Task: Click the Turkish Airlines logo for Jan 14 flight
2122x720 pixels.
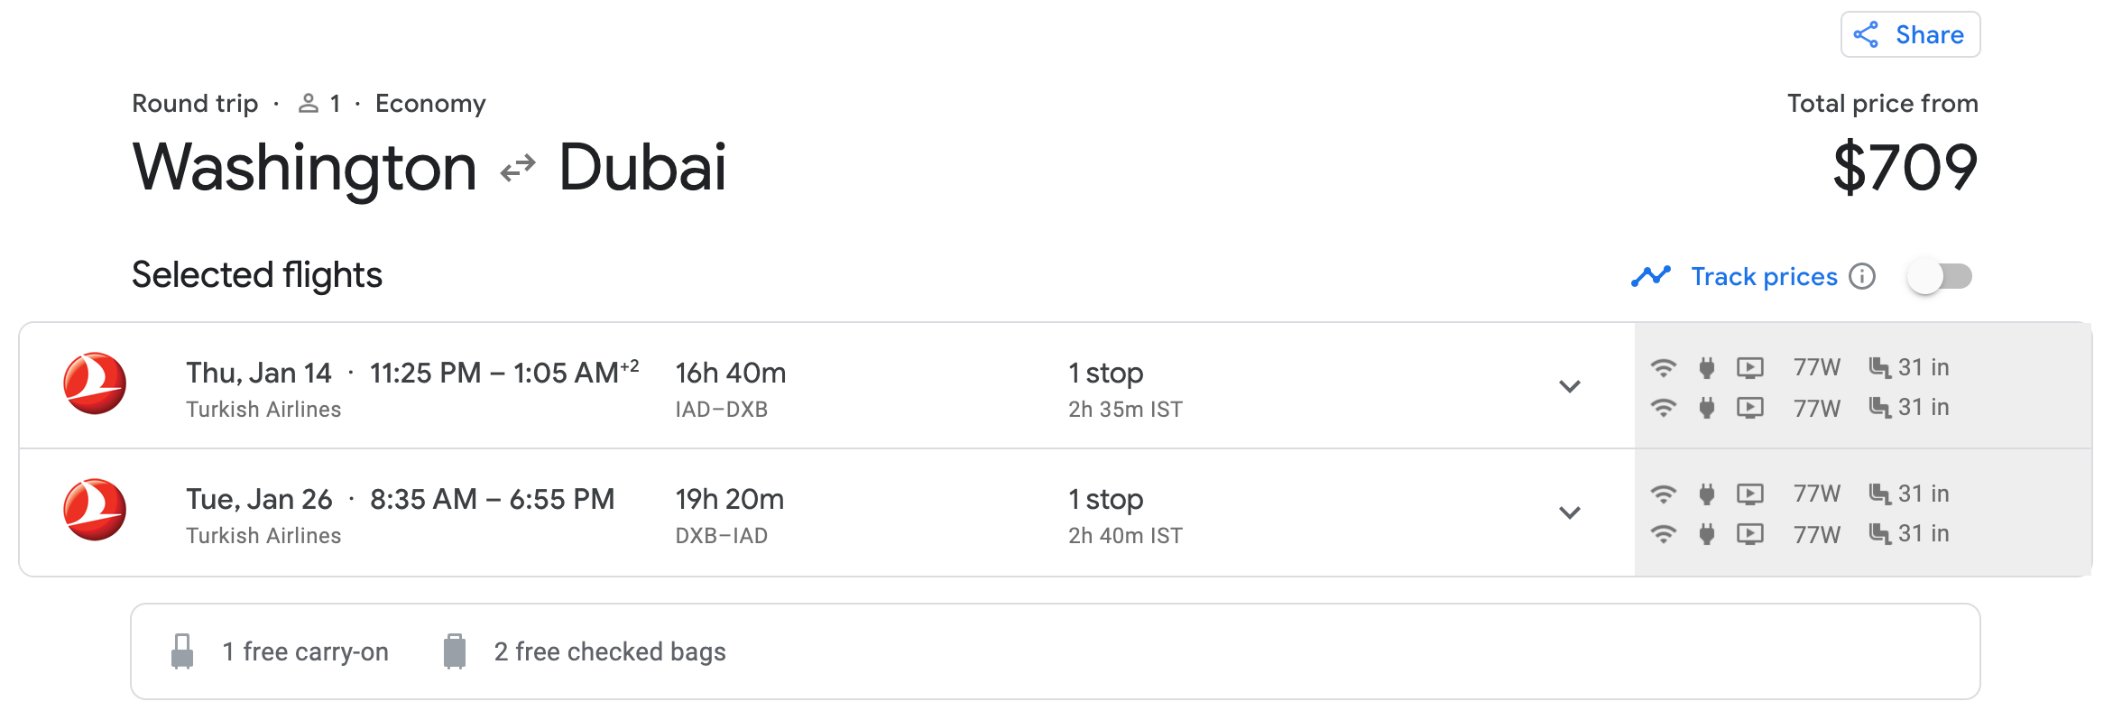Action: point(95,383)
